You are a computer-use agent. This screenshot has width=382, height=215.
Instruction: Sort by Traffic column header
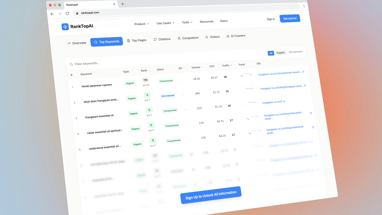click(x=227, y=66)
